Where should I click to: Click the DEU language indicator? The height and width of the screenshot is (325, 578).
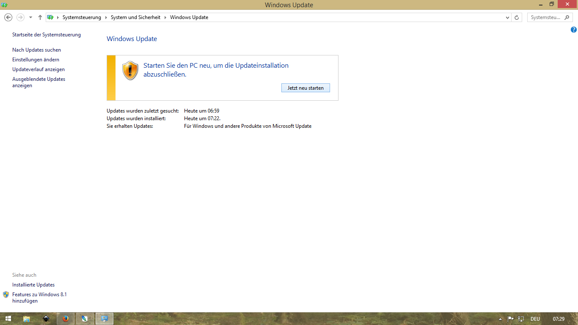tap(535, 319)
